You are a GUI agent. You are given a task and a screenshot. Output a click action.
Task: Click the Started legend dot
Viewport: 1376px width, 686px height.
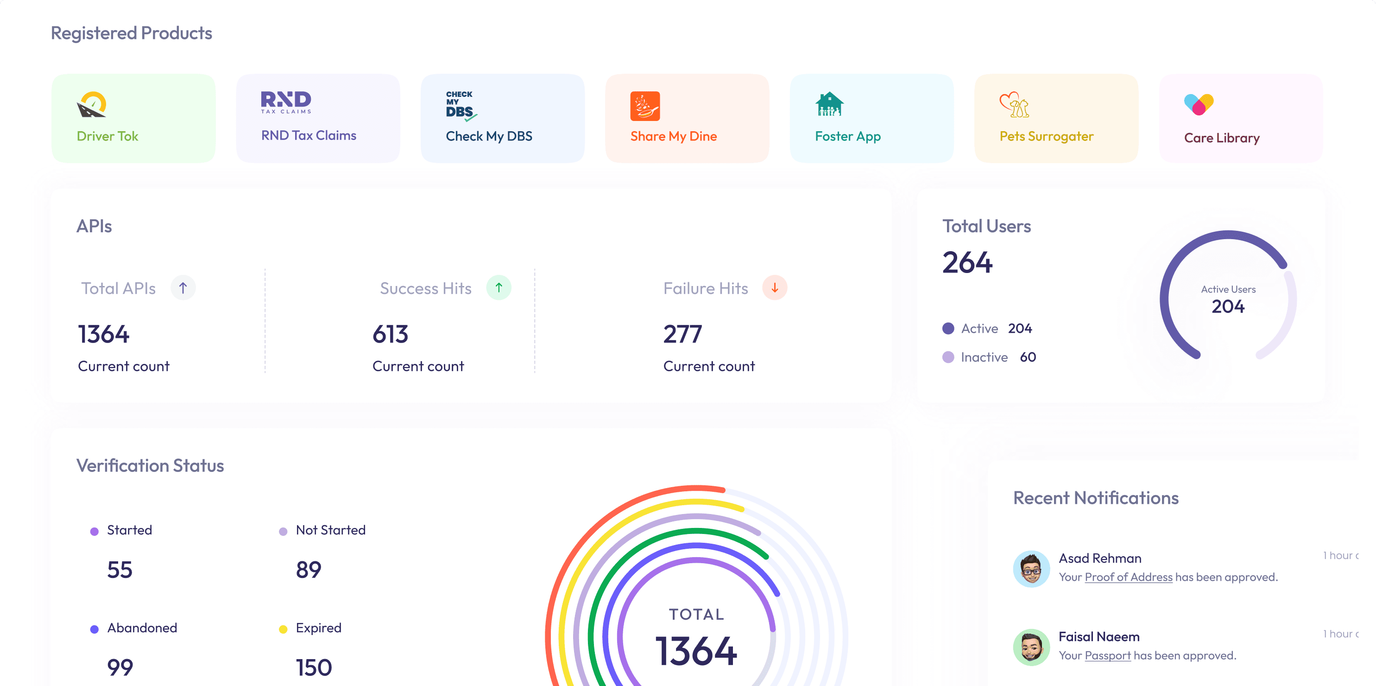pyautogui.click(x=95, y=532)
